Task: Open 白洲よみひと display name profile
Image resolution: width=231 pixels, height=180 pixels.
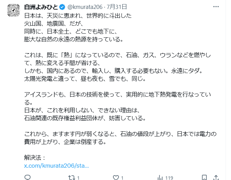Action: coord(41,7)
